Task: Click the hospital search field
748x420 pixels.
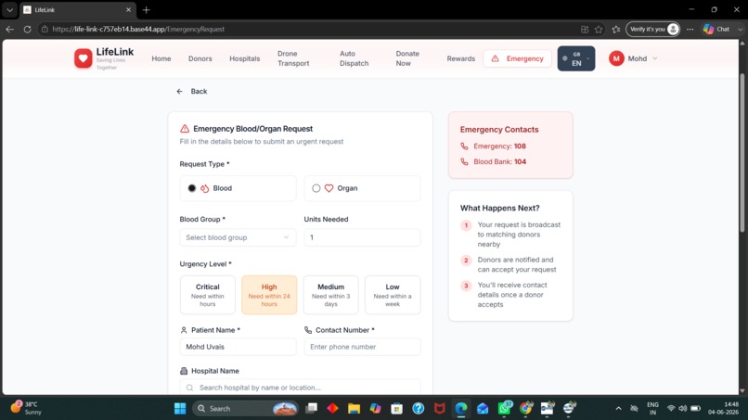Action: 300,388
